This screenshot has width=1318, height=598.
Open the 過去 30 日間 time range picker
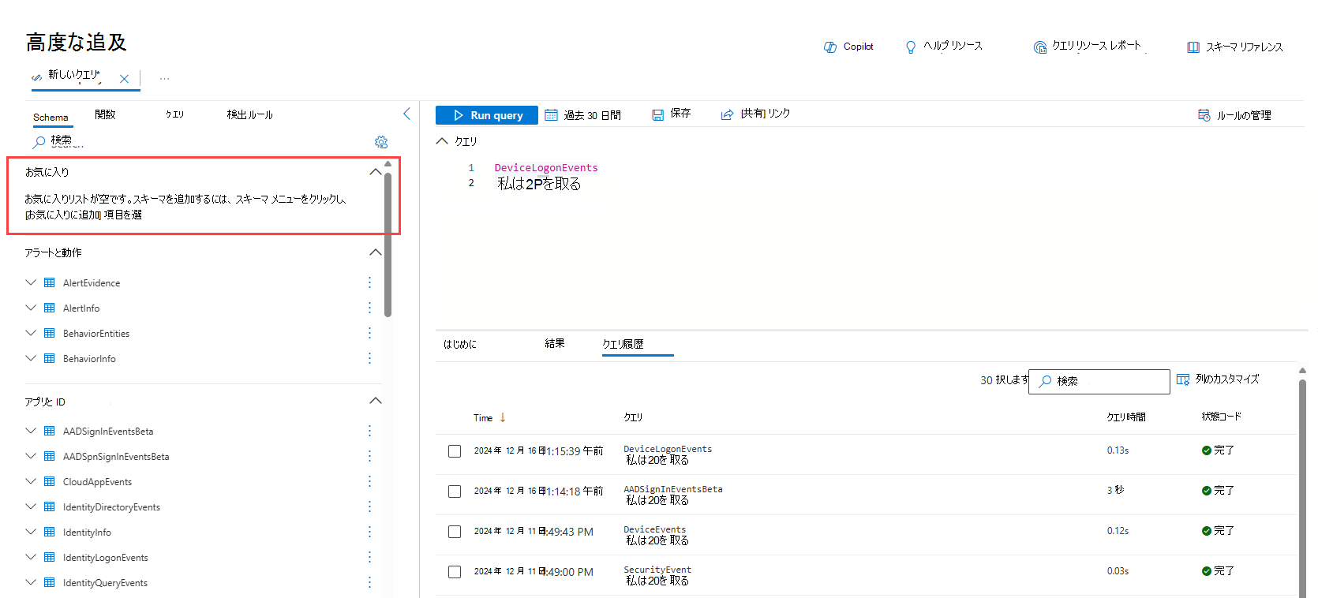coord(583,115)
